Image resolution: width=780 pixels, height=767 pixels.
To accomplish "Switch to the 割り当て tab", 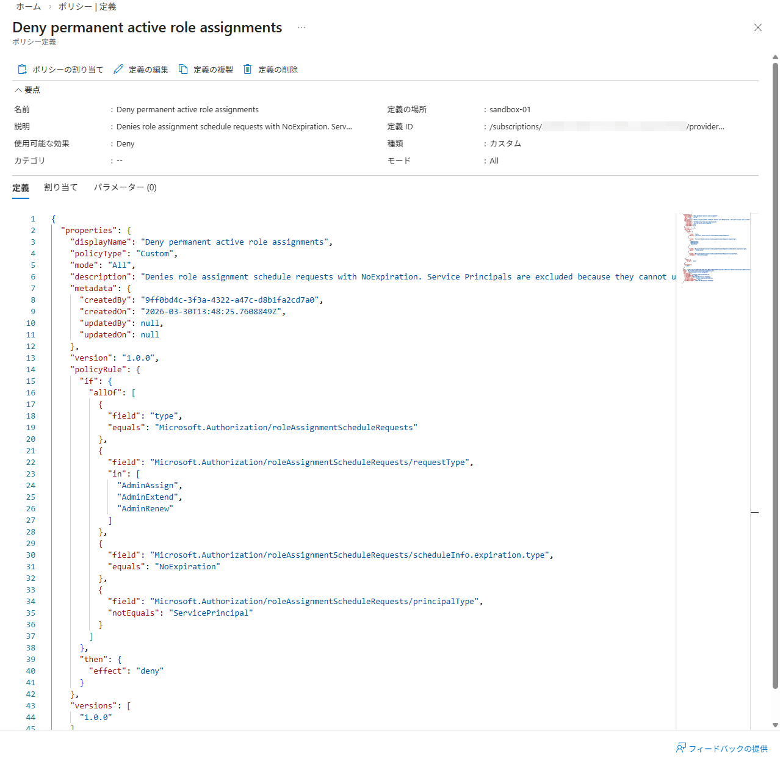I will (x=61, y=187).
